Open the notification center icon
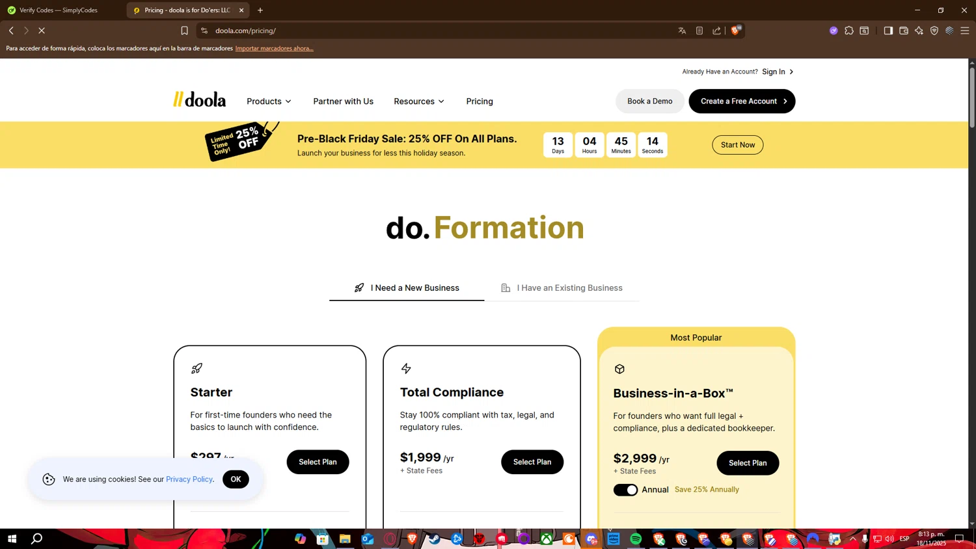Screen dimensions: 976x549 click(959, 539)
